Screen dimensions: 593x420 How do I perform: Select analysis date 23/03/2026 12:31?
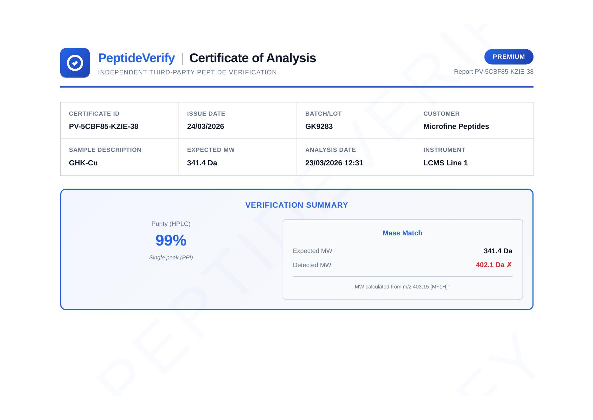tap(334, 163)
